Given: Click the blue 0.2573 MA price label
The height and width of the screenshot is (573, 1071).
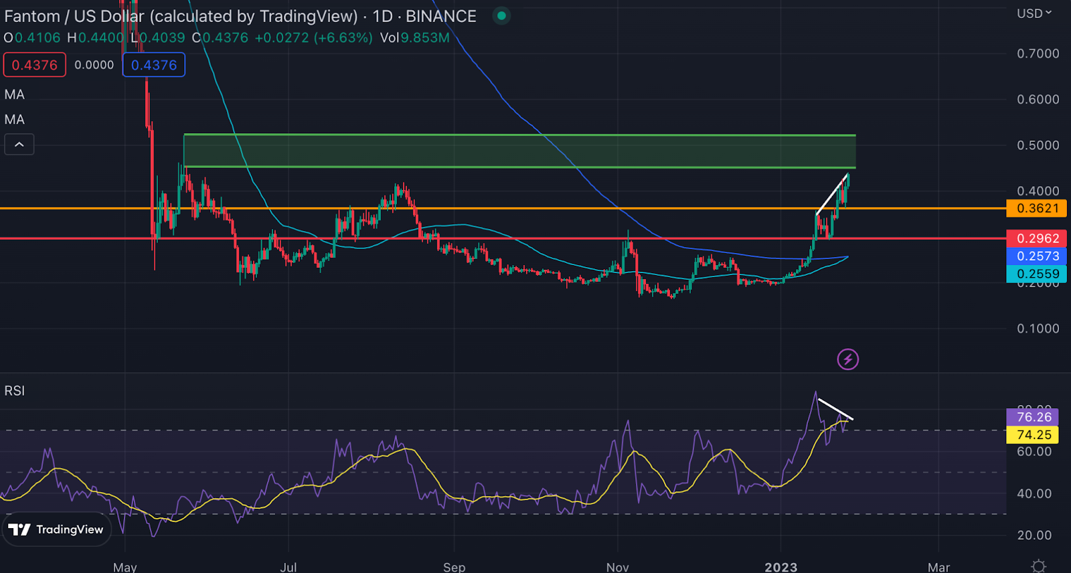Looking at the screenshot, I should click(x=1037, y=256).
